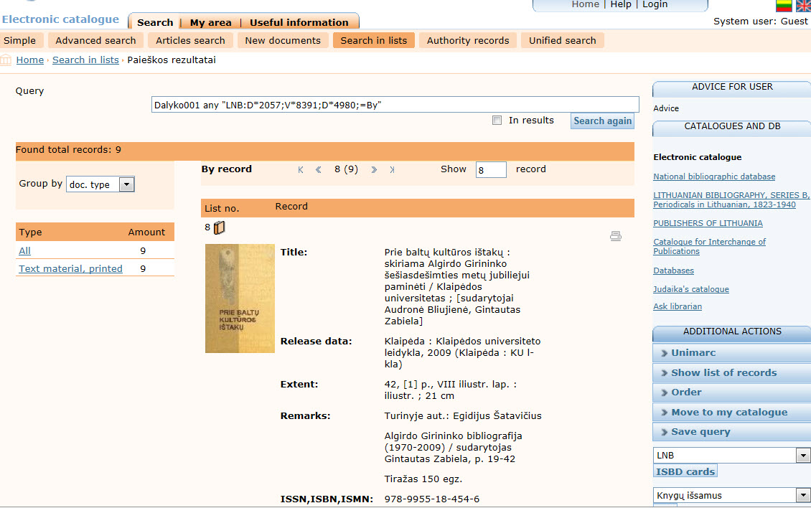The width and height of the screenshot is (811, 508).
Task: Click the printer icon for the record
Action: point(615,236)
